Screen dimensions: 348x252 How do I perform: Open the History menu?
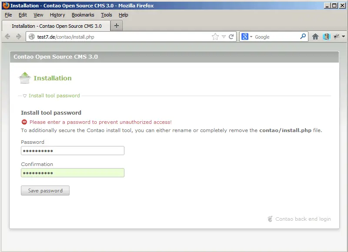click(x=57, y=15)
